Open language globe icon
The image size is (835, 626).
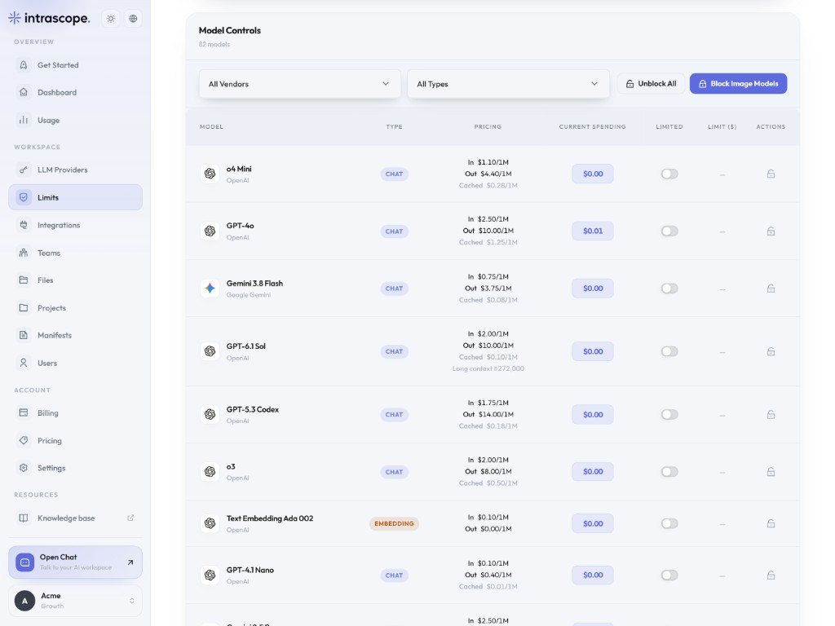click(133, 19)
